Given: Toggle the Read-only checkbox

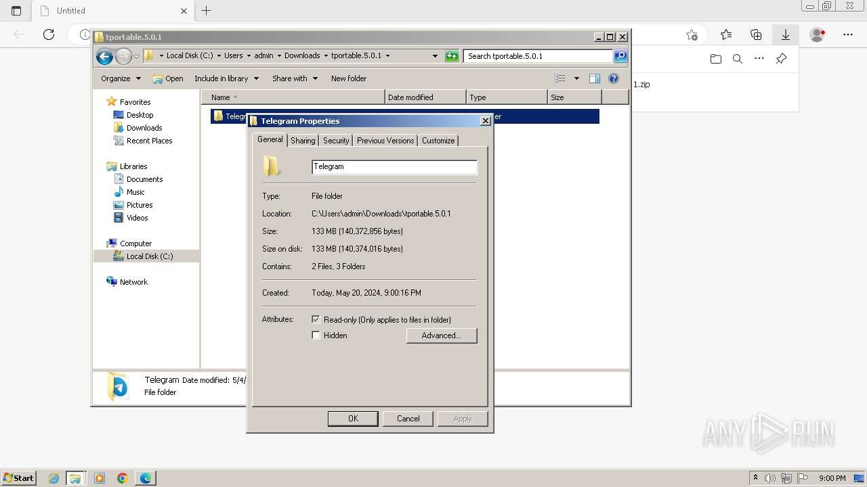Looking at the screenshot, I should [x=316, y=319].
